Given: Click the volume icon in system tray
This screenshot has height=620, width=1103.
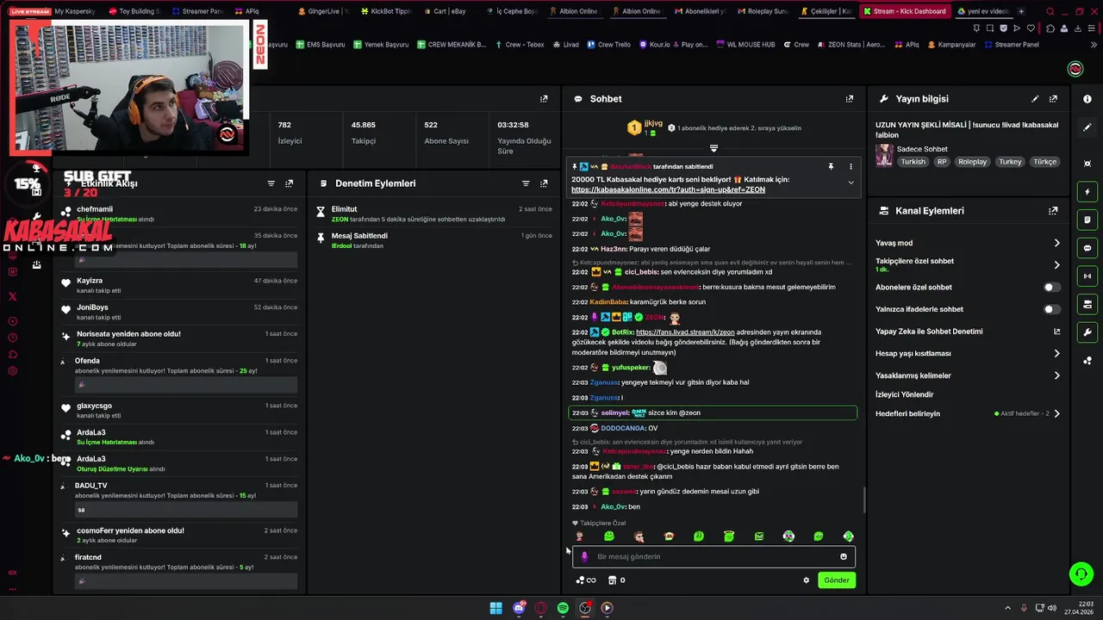Looking at the screenshot, I should [1053, 608].
